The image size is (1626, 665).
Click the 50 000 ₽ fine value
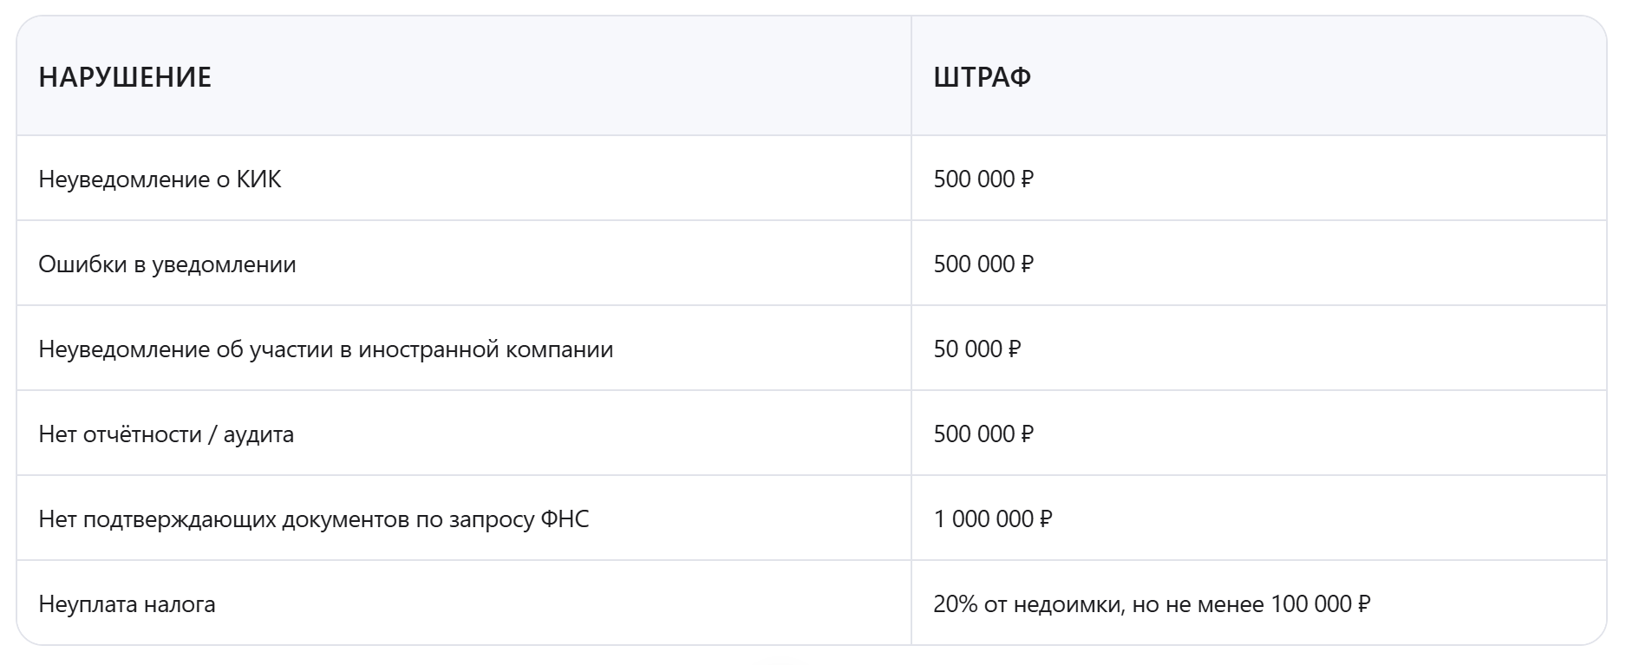(976, 349)
